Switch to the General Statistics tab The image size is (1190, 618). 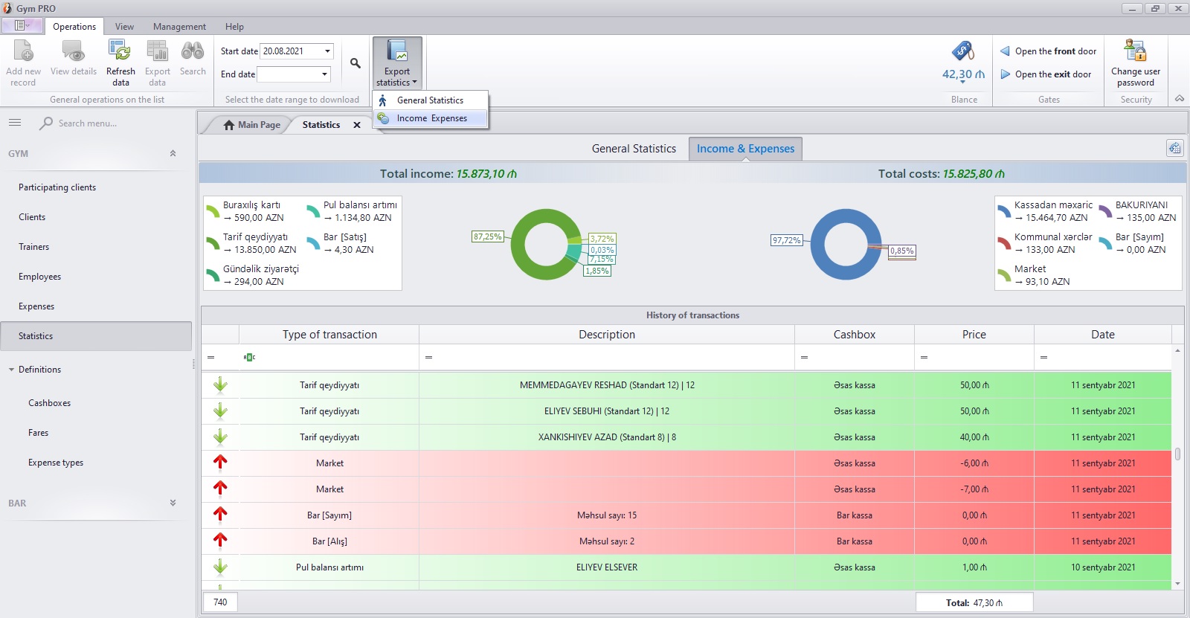click(x=634, y=149)
